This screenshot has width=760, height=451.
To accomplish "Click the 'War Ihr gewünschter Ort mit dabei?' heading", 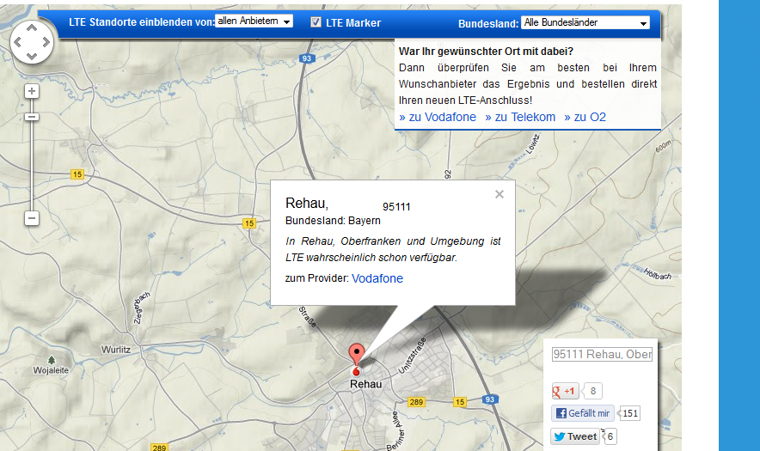I will (486, 52).
